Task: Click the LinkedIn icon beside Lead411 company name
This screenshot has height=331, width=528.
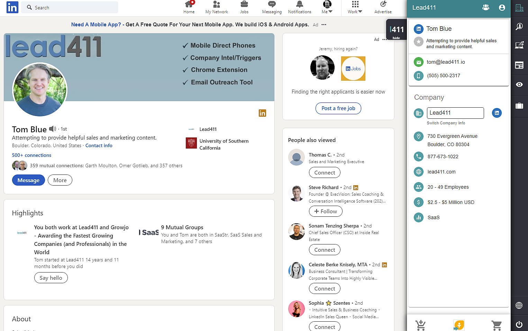Action: point(497,113)
